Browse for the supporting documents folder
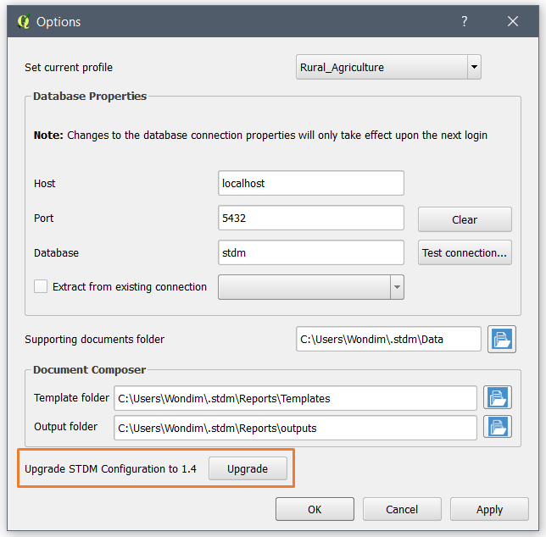 point(502,339)
